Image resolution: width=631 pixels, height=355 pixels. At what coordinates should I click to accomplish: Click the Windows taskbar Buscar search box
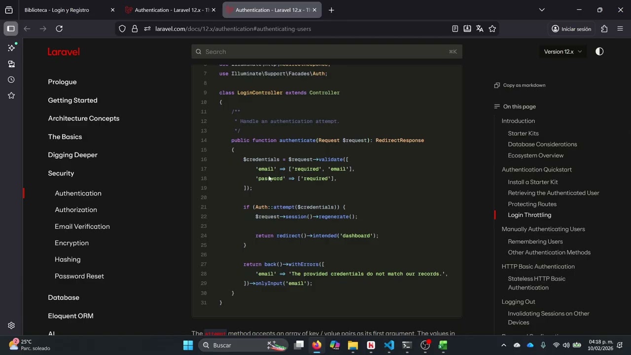[x=244, y=345]
